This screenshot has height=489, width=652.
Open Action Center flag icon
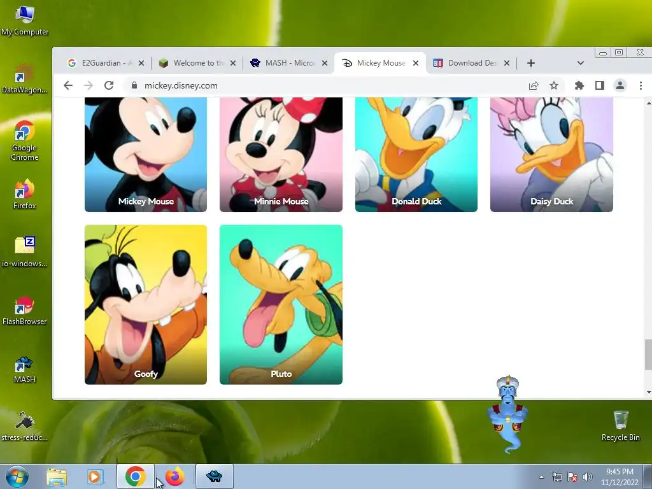coord(572,477)
